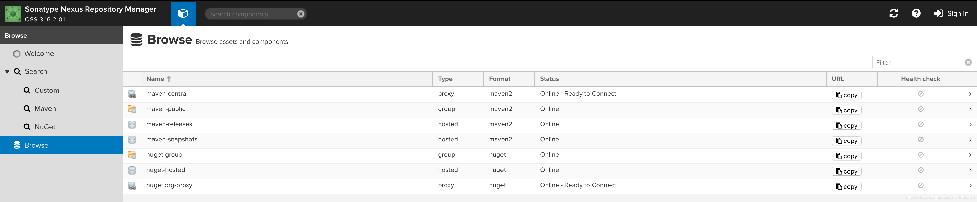Click the Sign in button
This screenshot has height=202, width=977.
[951, 14]
